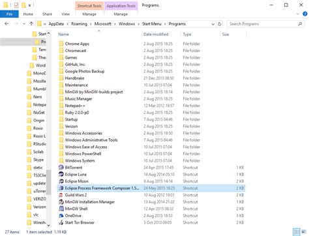
Task: Click the Chromecast folder icon
Action: 61,51
